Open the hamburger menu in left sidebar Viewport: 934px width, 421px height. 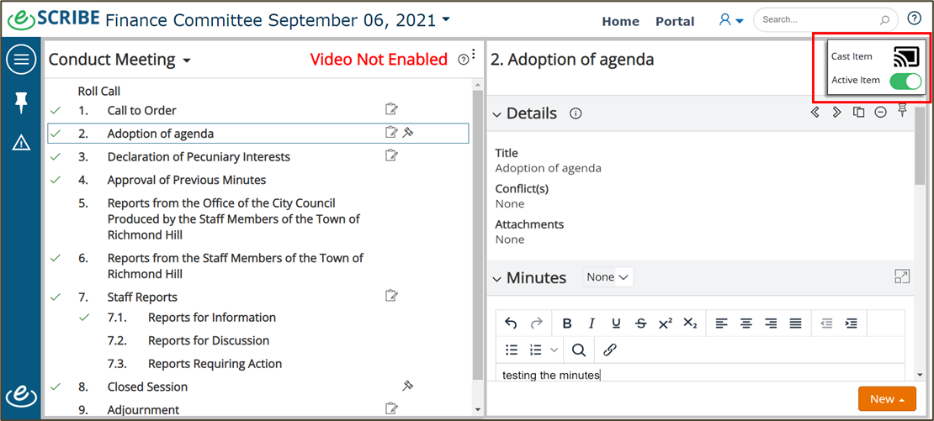pyautogui.click(x=21, y=61)
